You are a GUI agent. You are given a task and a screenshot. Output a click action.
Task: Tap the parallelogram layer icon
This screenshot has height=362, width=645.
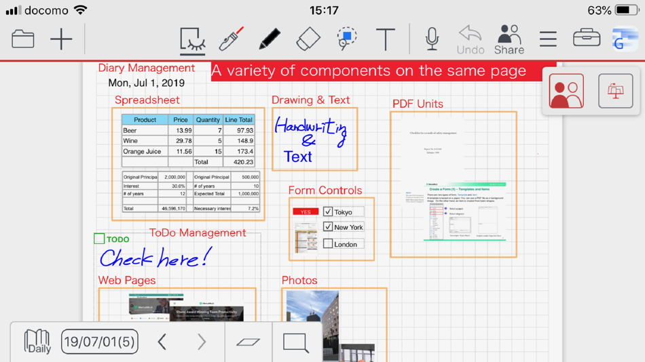[x=248, y=342]
